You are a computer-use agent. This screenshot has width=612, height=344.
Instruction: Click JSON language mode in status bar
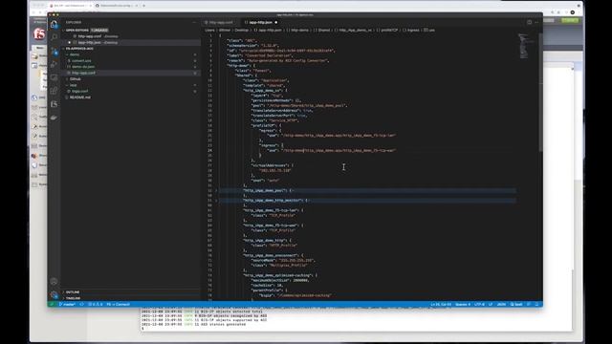point(501,304)
